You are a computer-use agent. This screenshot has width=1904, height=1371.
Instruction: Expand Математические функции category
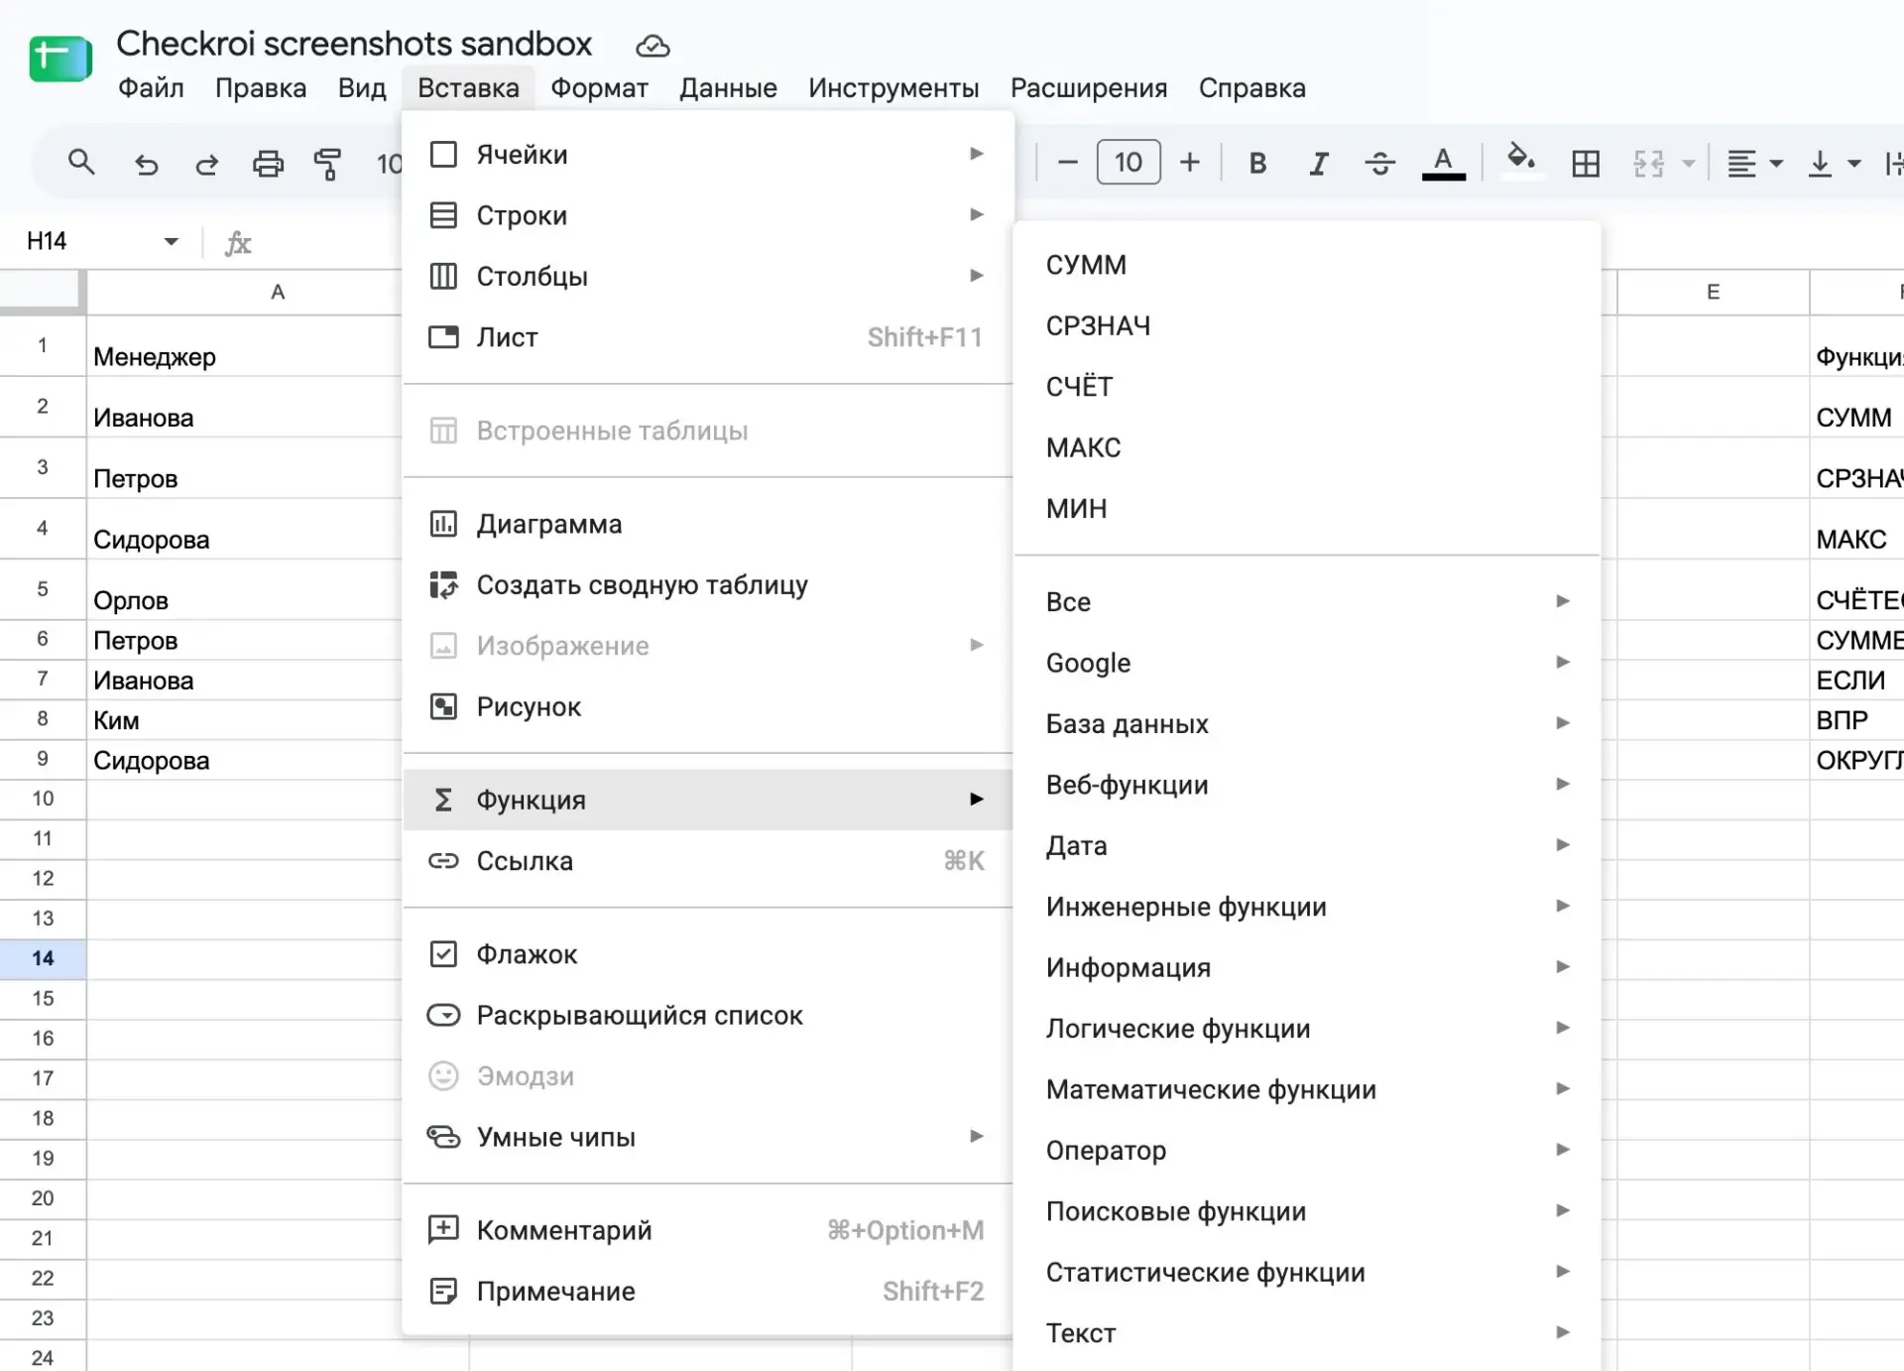1307,1089
